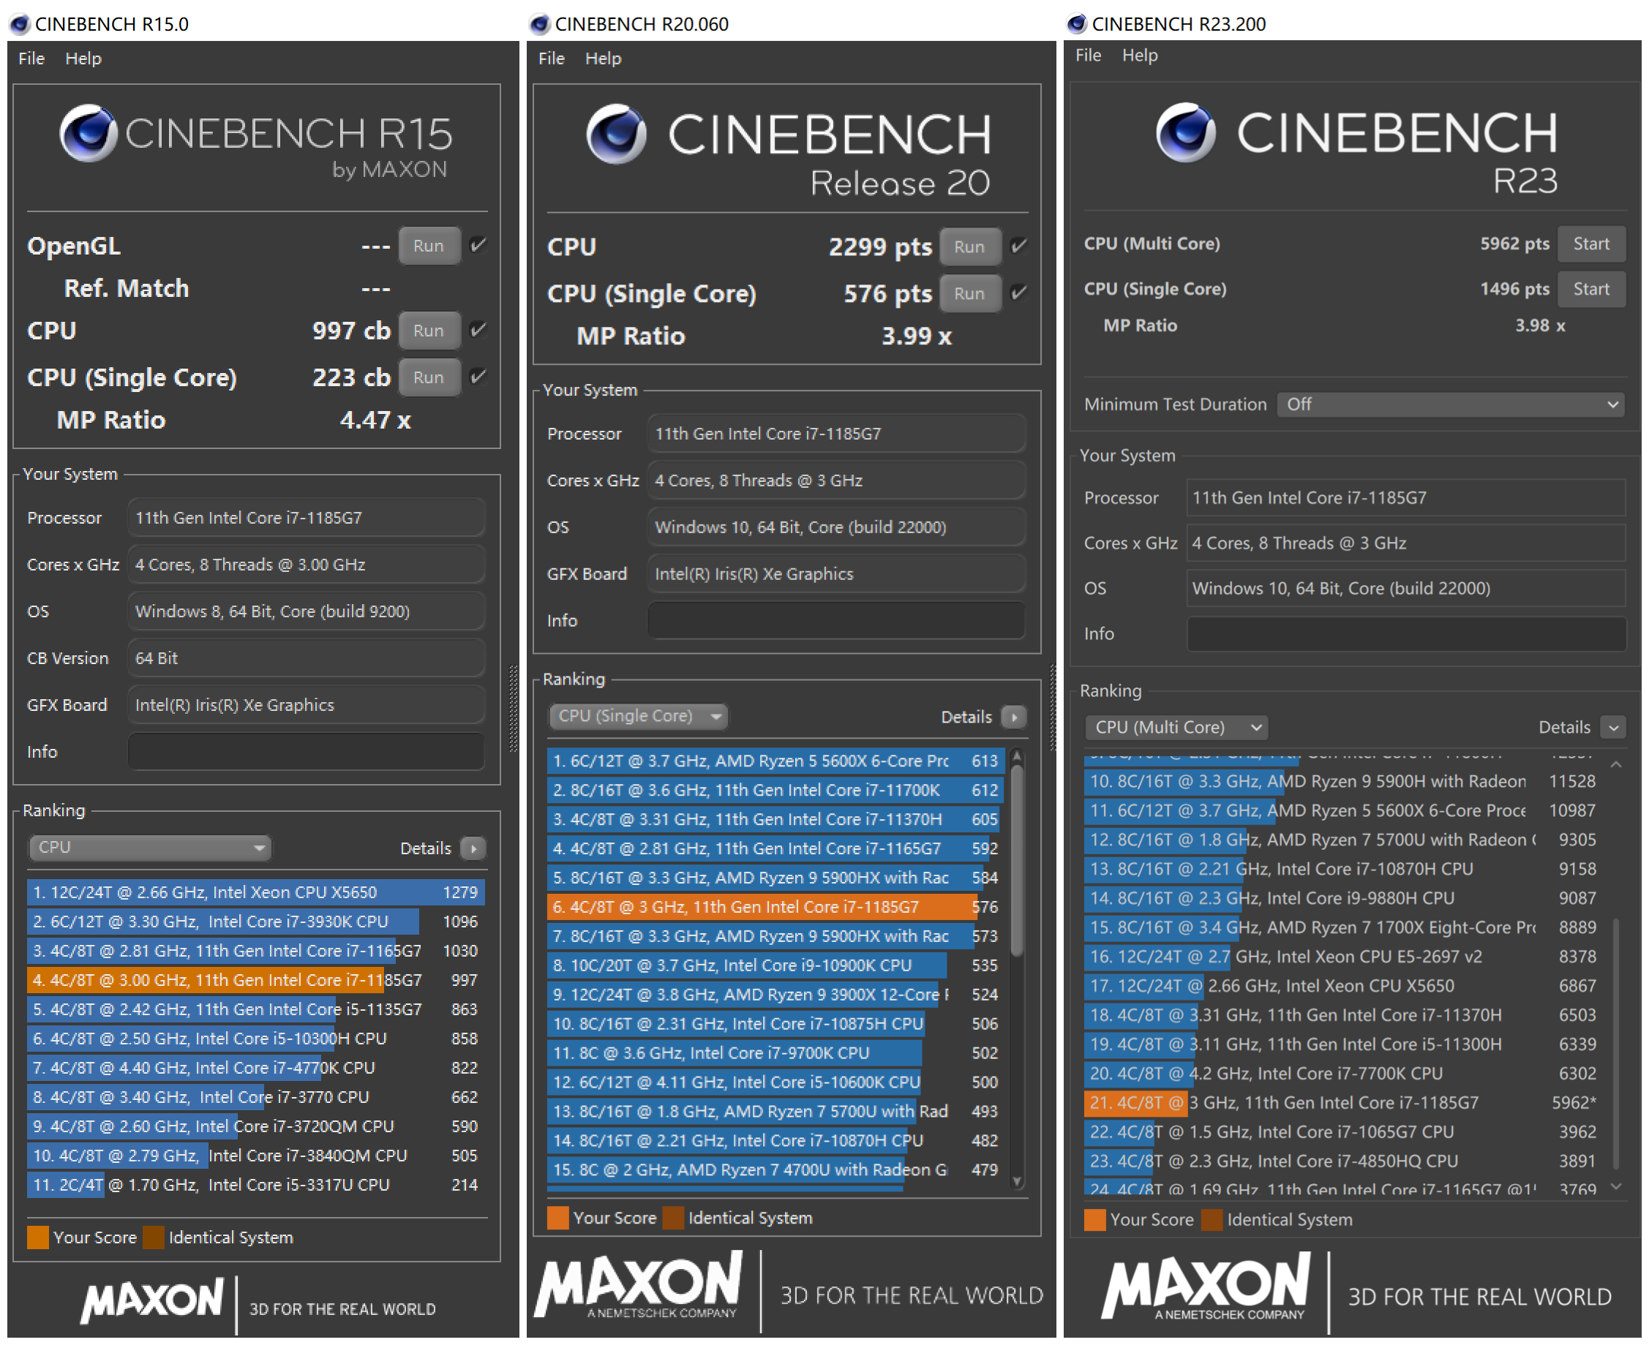Toggle CPU (Single Core) checkbox in R20
1649x1345 pixels.
(1020, 293)
